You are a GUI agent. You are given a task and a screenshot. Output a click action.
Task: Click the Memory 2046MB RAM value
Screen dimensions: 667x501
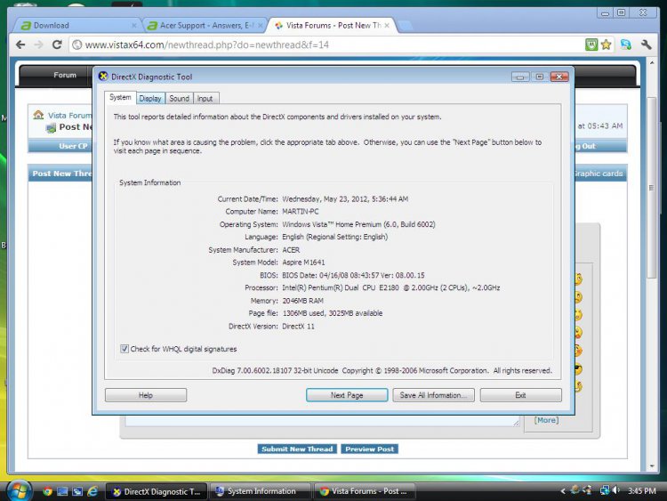click(x=303, y=301)
